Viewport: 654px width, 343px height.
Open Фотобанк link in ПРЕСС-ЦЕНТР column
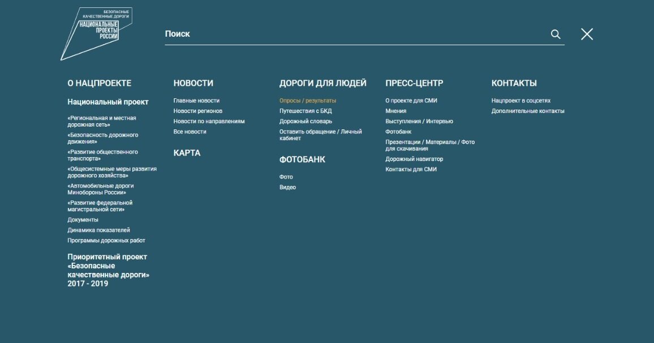[x=398, y=132]
